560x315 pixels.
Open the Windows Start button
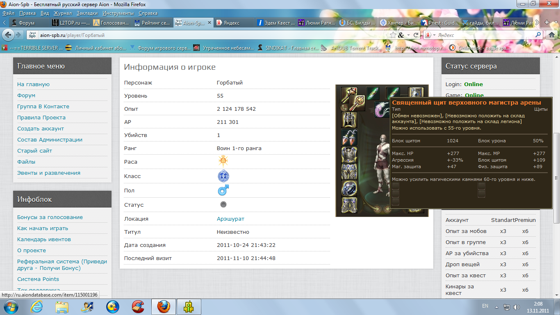point(11,306)
